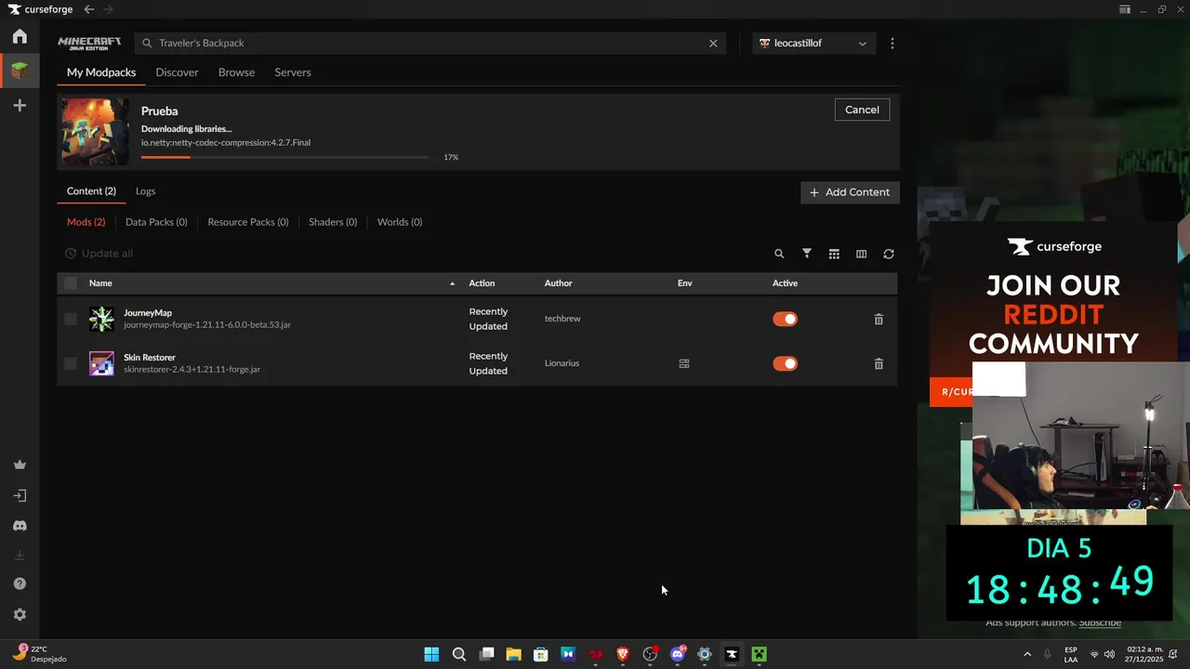Click the Update all button
Viewport: 1190px width, 669px height.
(99, 254)
